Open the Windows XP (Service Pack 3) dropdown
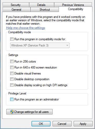 tap(40, 45)
